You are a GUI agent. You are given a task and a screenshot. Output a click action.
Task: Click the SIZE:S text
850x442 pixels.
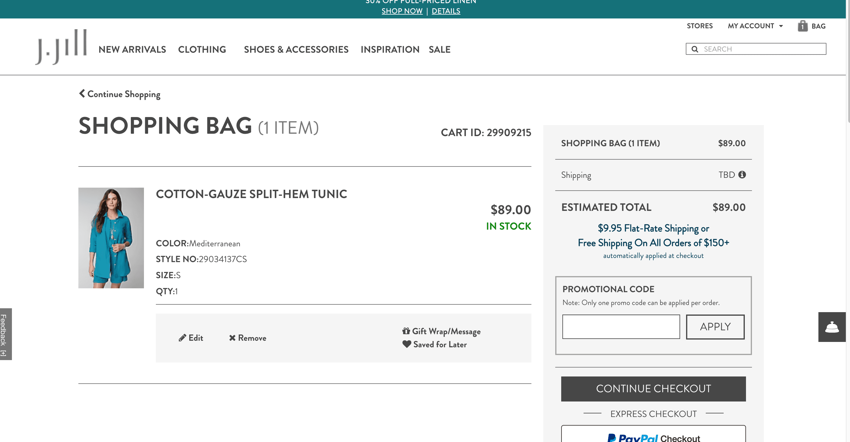(168, 275)
